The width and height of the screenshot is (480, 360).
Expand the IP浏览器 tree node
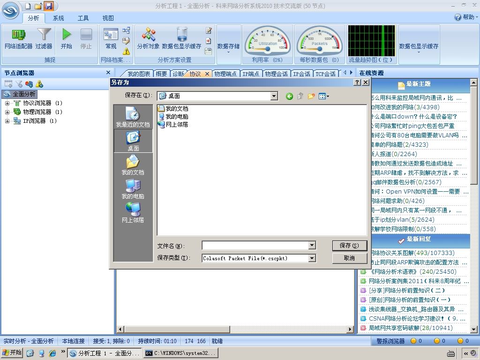click(x=7, y=121)
